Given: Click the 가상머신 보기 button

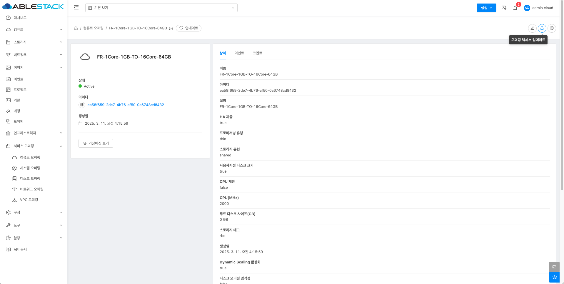Looking at the screenshot, I should coord(96,143).
